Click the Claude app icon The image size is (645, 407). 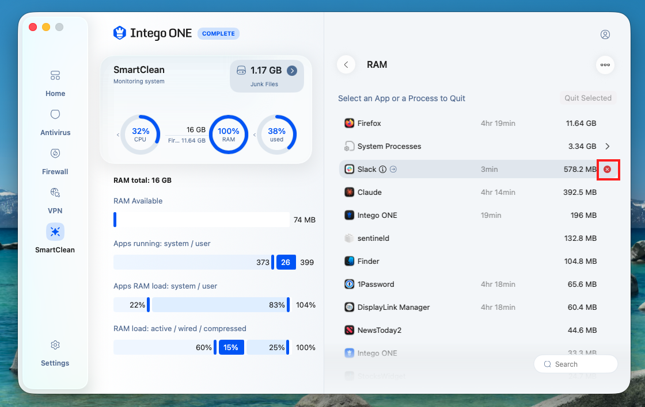pos(349,192)
